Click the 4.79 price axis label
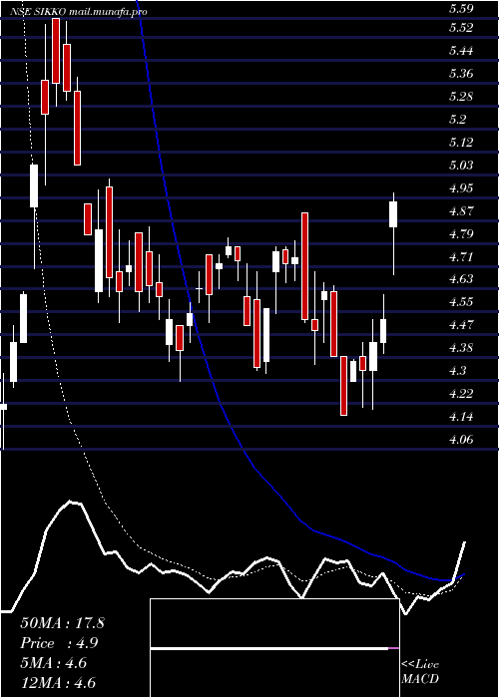 (461, 233)
